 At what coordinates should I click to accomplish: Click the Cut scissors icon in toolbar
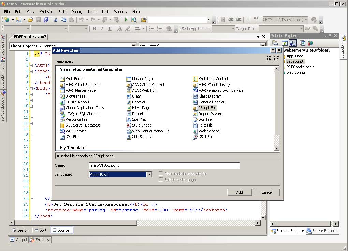tap(56, 20)
